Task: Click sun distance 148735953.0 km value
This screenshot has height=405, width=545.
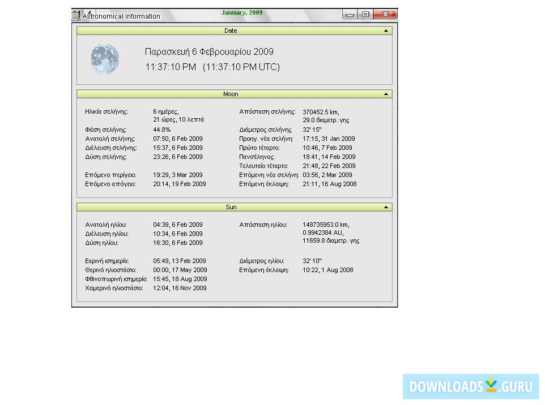Action: [326, 225]
